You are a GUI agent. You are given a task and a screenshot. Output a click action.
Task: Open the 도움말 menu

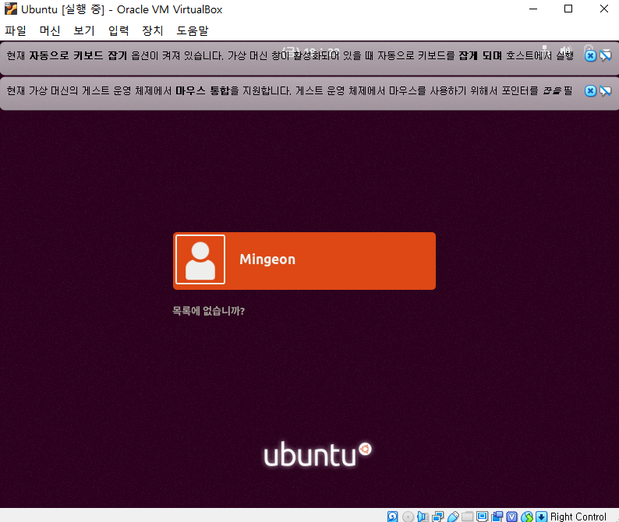[x=193, y=31]
